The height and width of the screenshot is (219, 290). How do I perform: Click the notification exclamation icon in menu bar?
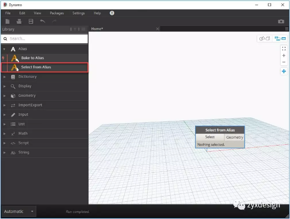[112, 13]
